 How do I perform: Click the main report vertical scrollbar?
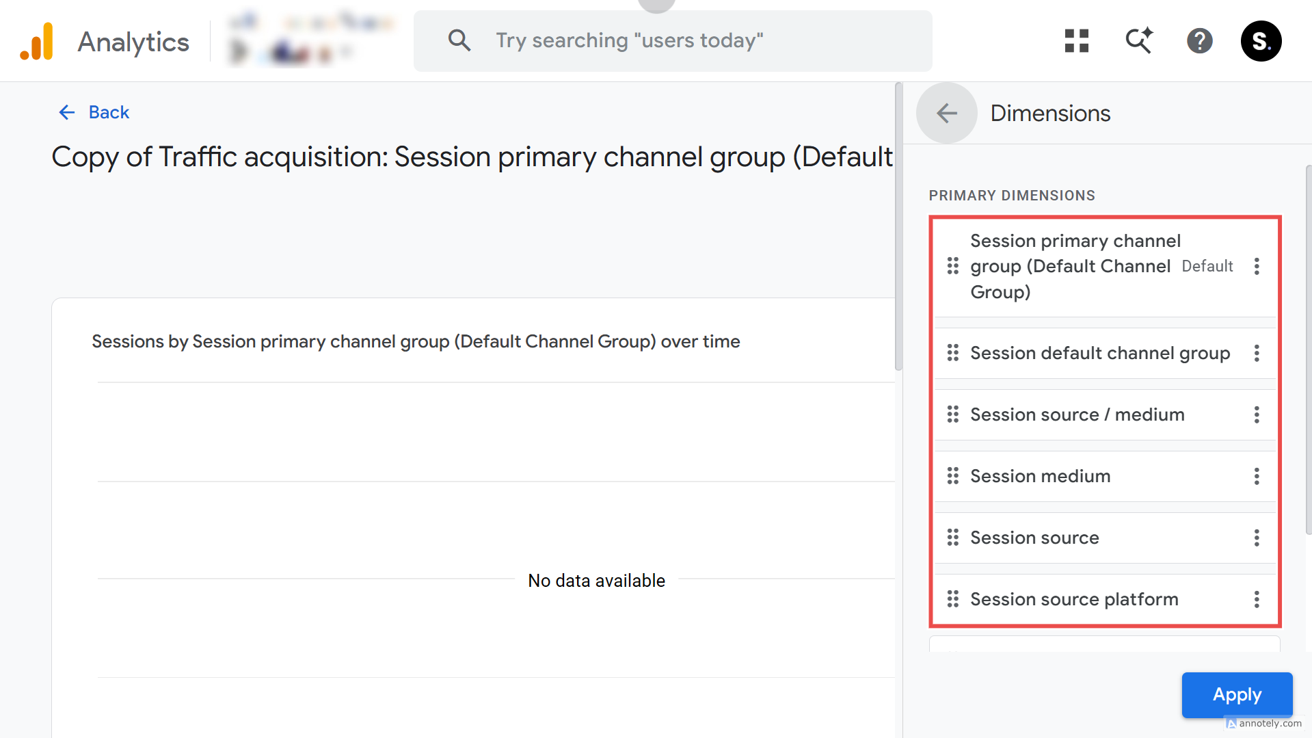coord(898,226)
